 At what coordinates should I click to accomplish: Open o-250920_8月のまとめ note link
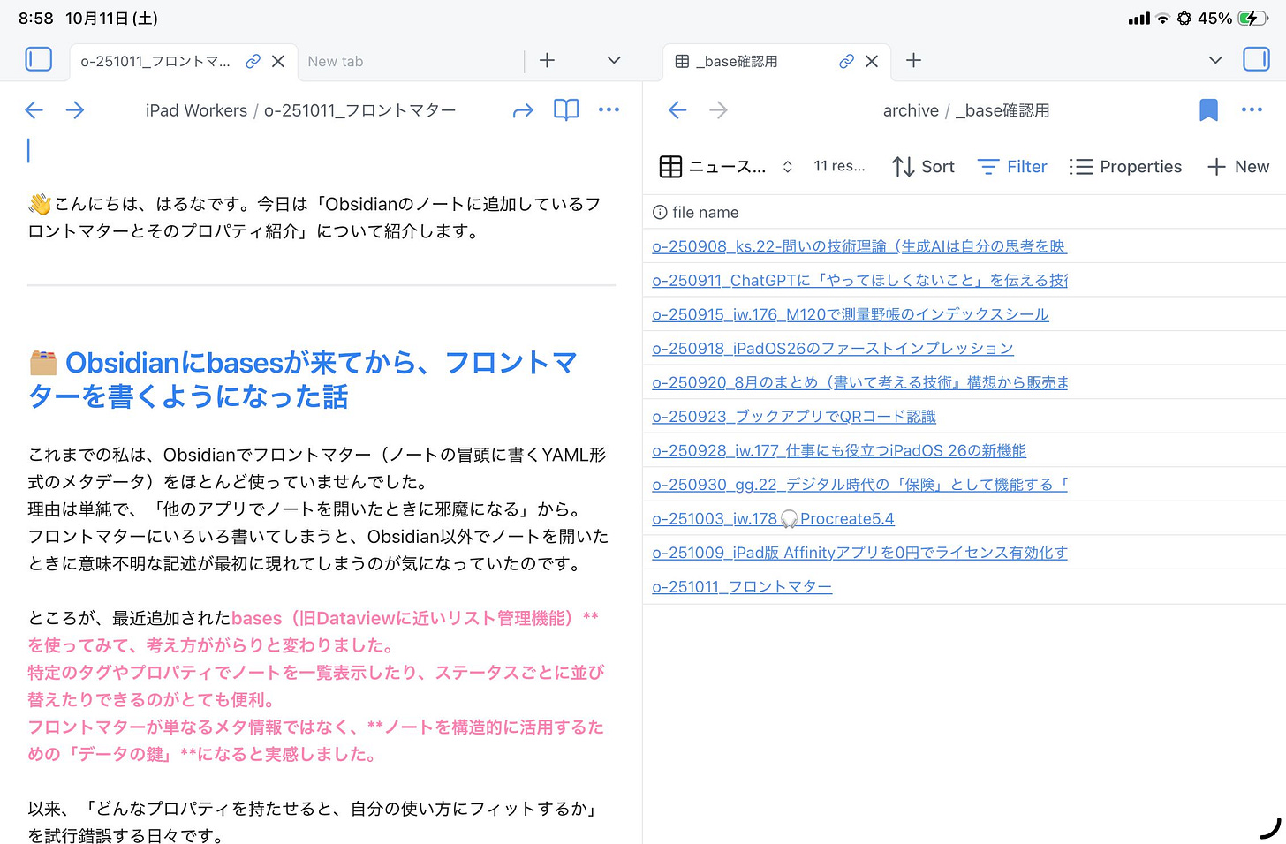[859, 382]
